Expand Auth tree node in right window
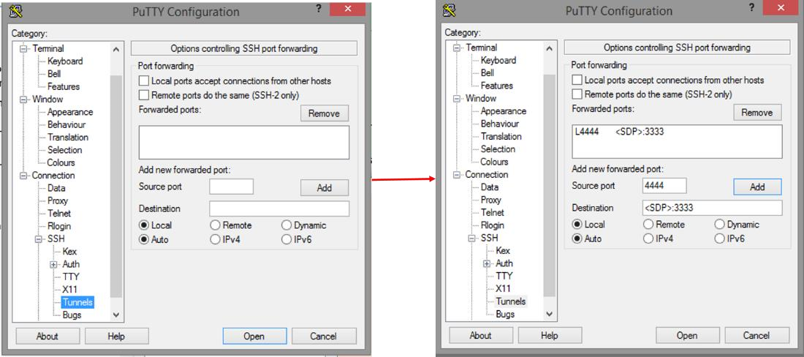Image resolution: width=804 pixels, height=357 pixels. click(x=487, y=263)
